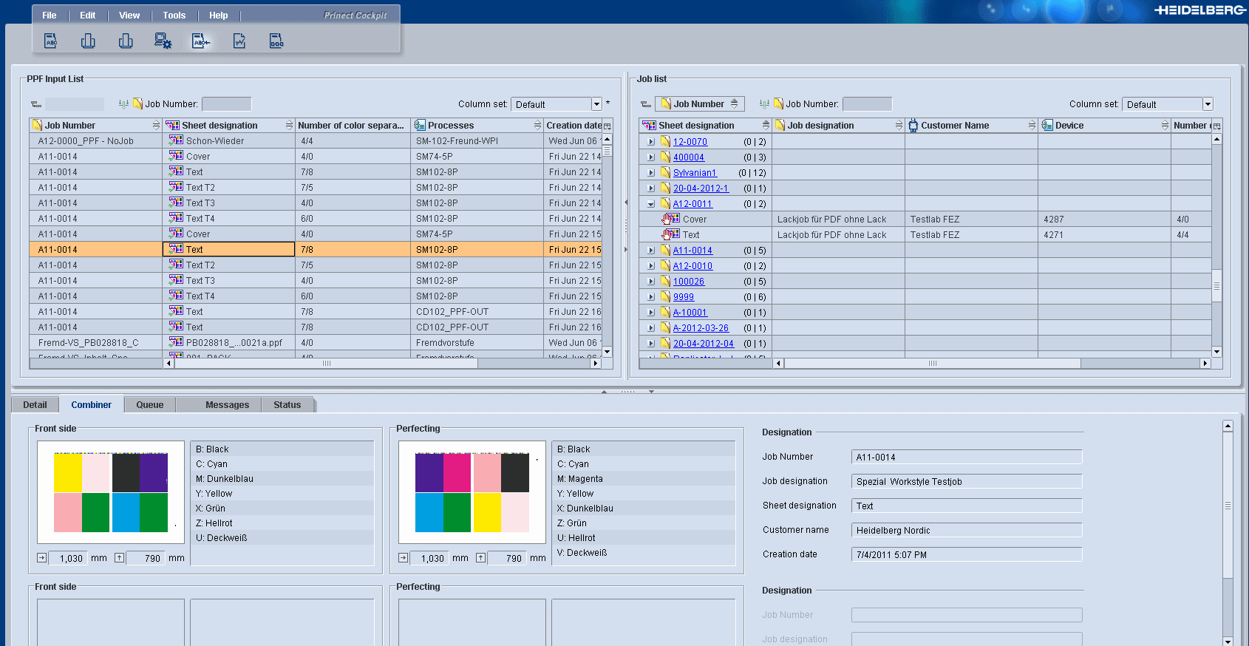
Task: Open the Tools menu
Action: click(174, 16)
